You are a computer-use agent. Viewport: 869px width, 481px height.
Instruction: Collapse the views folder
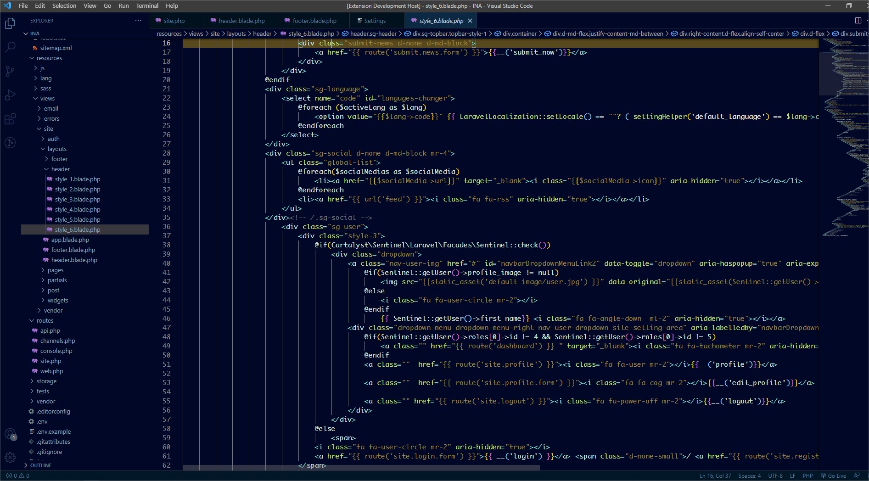pyautogui.click(x=47, y=98)
